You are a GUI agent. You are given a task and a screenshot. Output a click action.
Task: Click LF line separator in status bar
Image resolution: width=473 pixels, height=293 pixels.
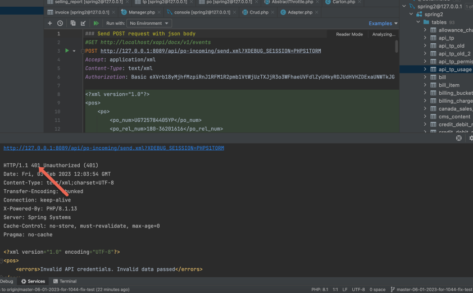pyautogui.click(x=345, y=290)
